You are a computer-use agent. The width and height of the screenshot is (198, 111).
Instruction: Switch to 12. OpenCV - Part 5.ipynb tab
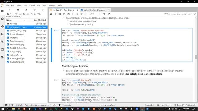point(64,10)
